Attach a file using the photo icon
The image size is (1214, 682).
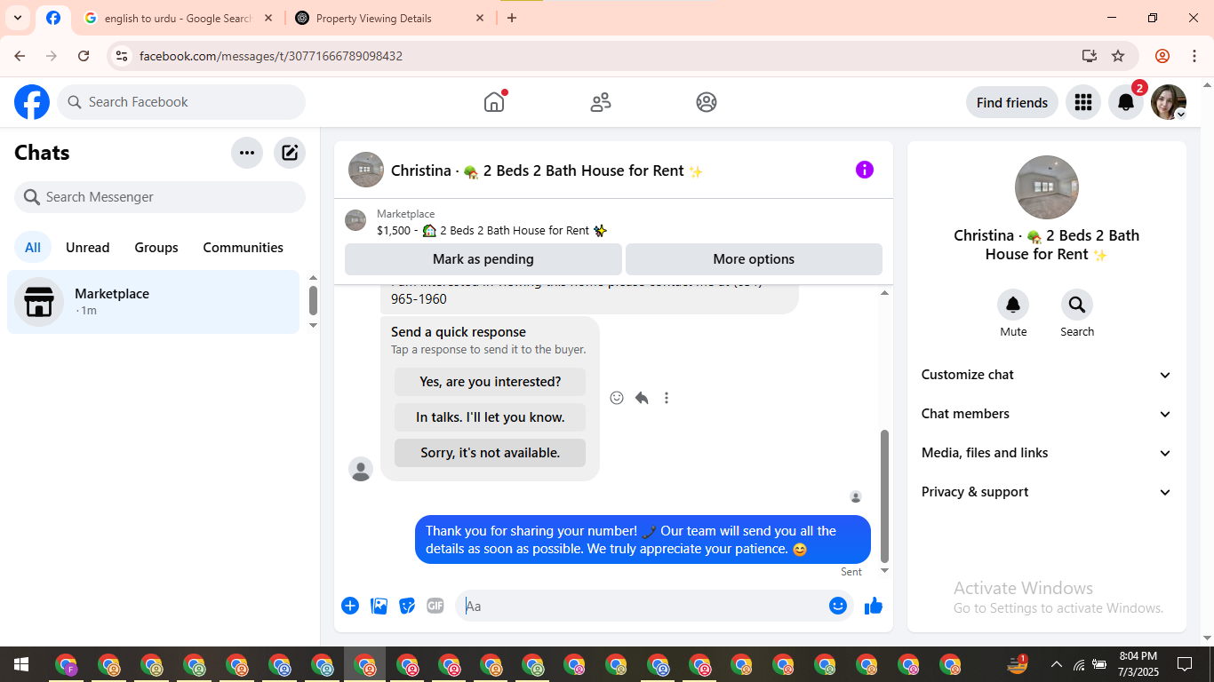379,606
